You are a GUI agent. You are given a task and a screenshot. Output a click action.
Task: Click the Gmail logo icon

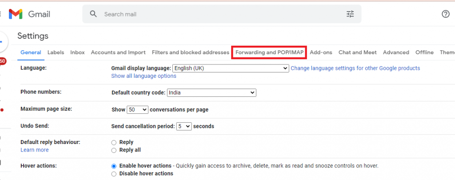(x=16, y=14)
